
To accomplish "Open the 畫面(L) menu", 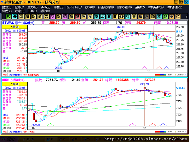I will pyautogui.click(x=7, y=7).
